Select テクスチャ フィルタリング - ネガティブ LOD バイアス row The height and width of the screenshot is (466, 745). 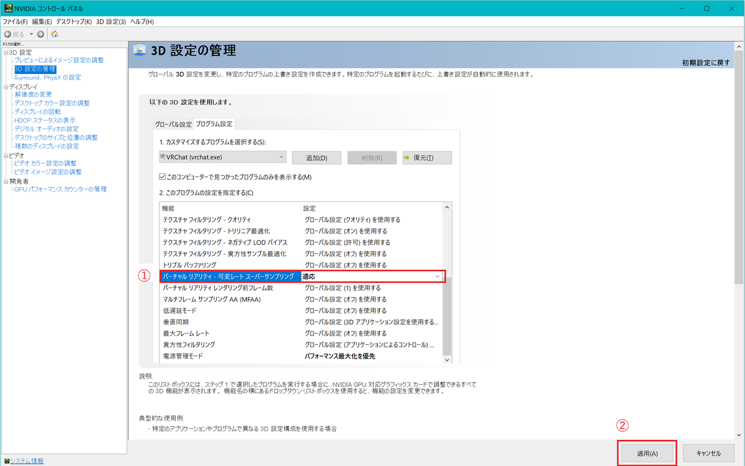[301, 242]
